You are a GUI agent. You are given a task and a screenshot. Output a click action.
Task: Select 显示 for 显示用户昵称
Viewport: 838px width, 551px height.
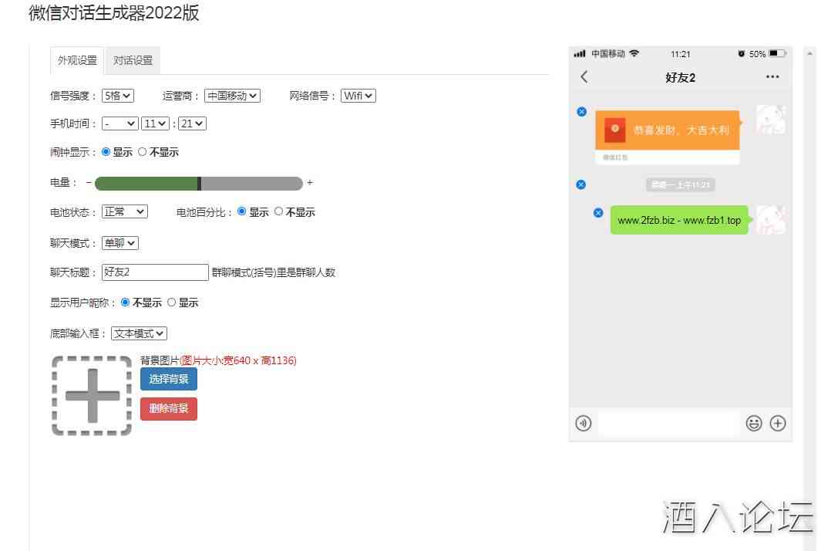coord(171,303)
